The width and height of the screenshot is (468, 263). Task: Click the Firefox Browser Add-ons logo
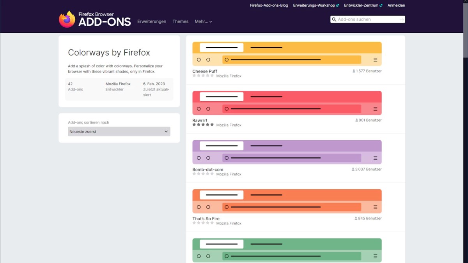pos(95,19)
